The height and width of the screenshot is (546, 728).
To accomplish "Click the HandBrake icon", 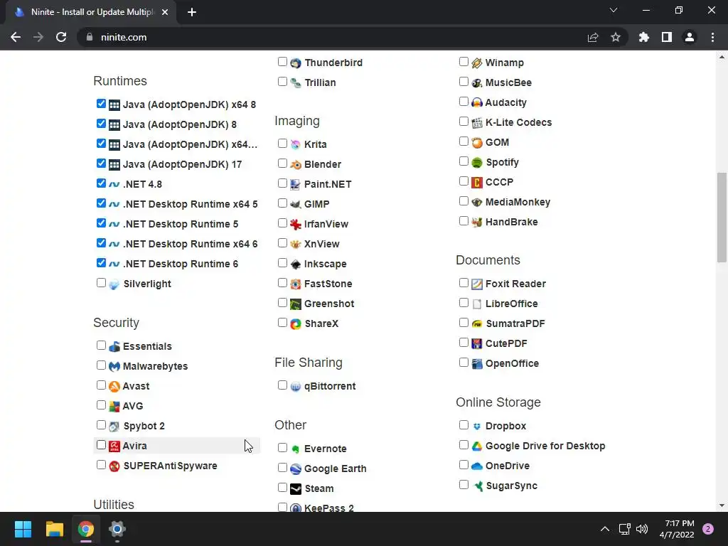I will pos(477,223).
